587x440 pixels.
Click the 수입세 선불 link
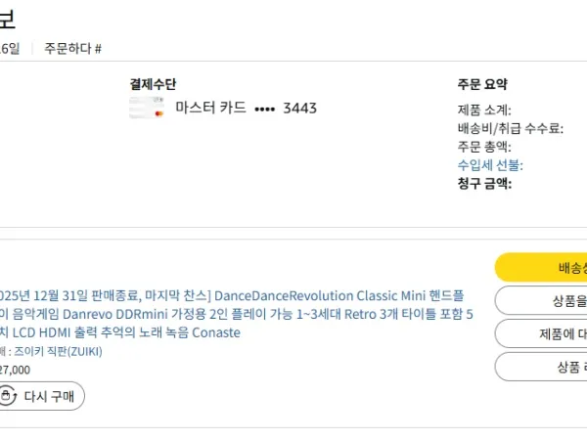(x=490, y=165)
